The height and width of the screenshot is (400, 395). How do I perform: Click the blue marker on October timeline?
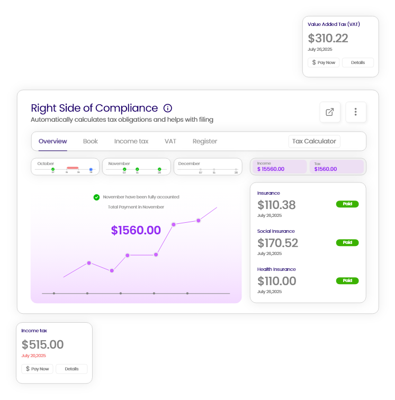click(91, 169)
